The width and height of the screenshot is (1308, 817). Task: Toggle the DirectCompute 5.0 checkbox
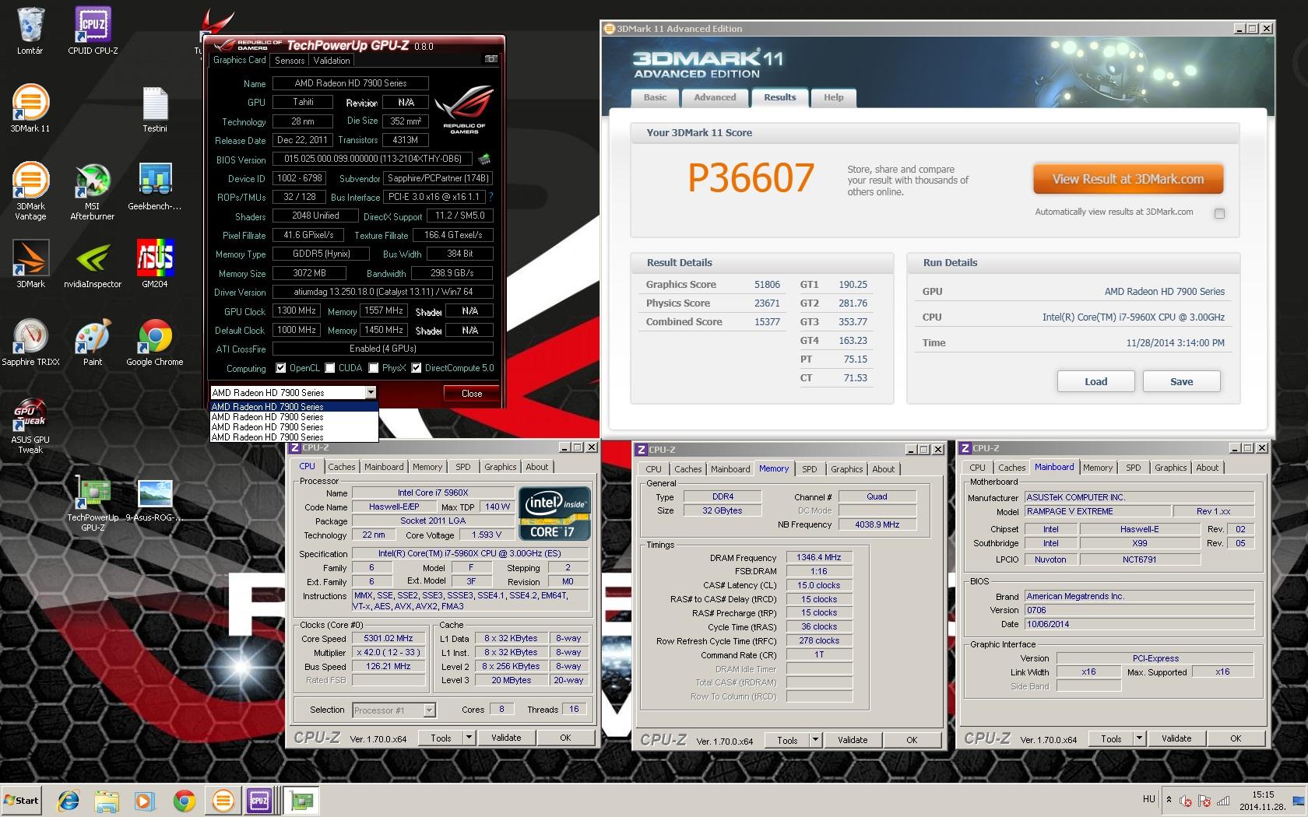click(x=417, y=368)
